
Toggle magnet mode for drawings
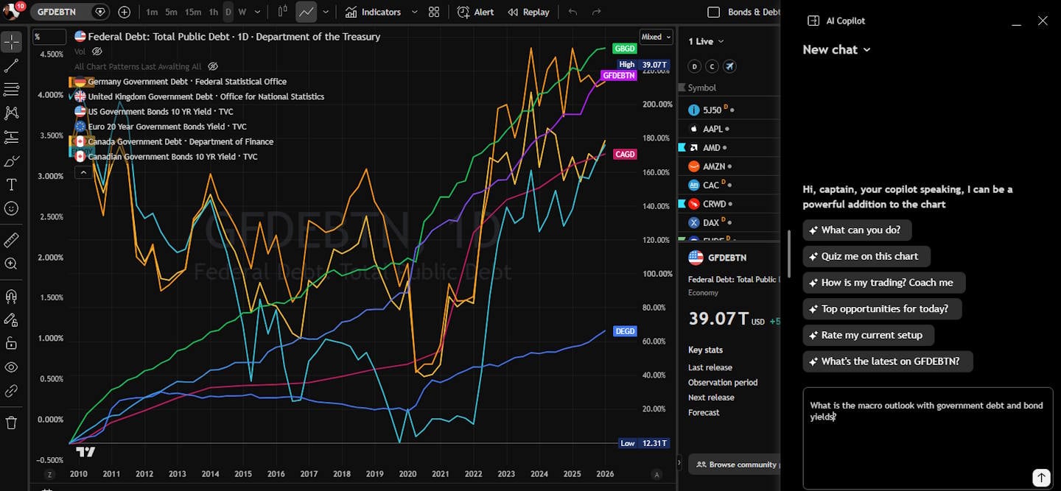click(11, 296)
